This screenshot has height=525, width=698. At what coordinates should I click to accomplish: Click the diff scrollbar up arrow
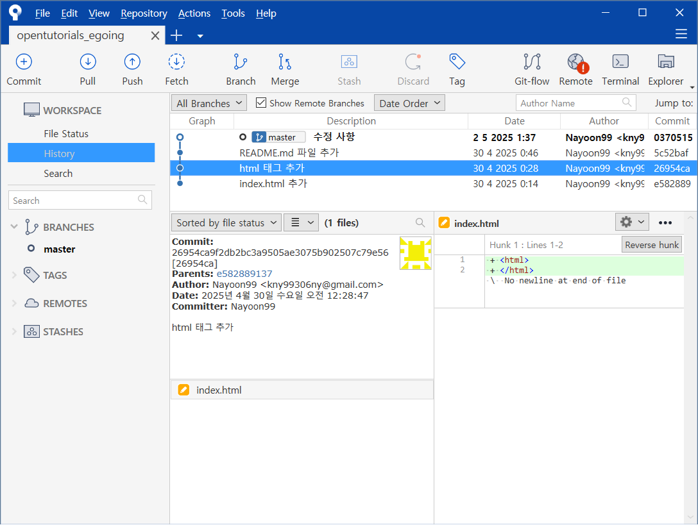click(x=690, y=217)
